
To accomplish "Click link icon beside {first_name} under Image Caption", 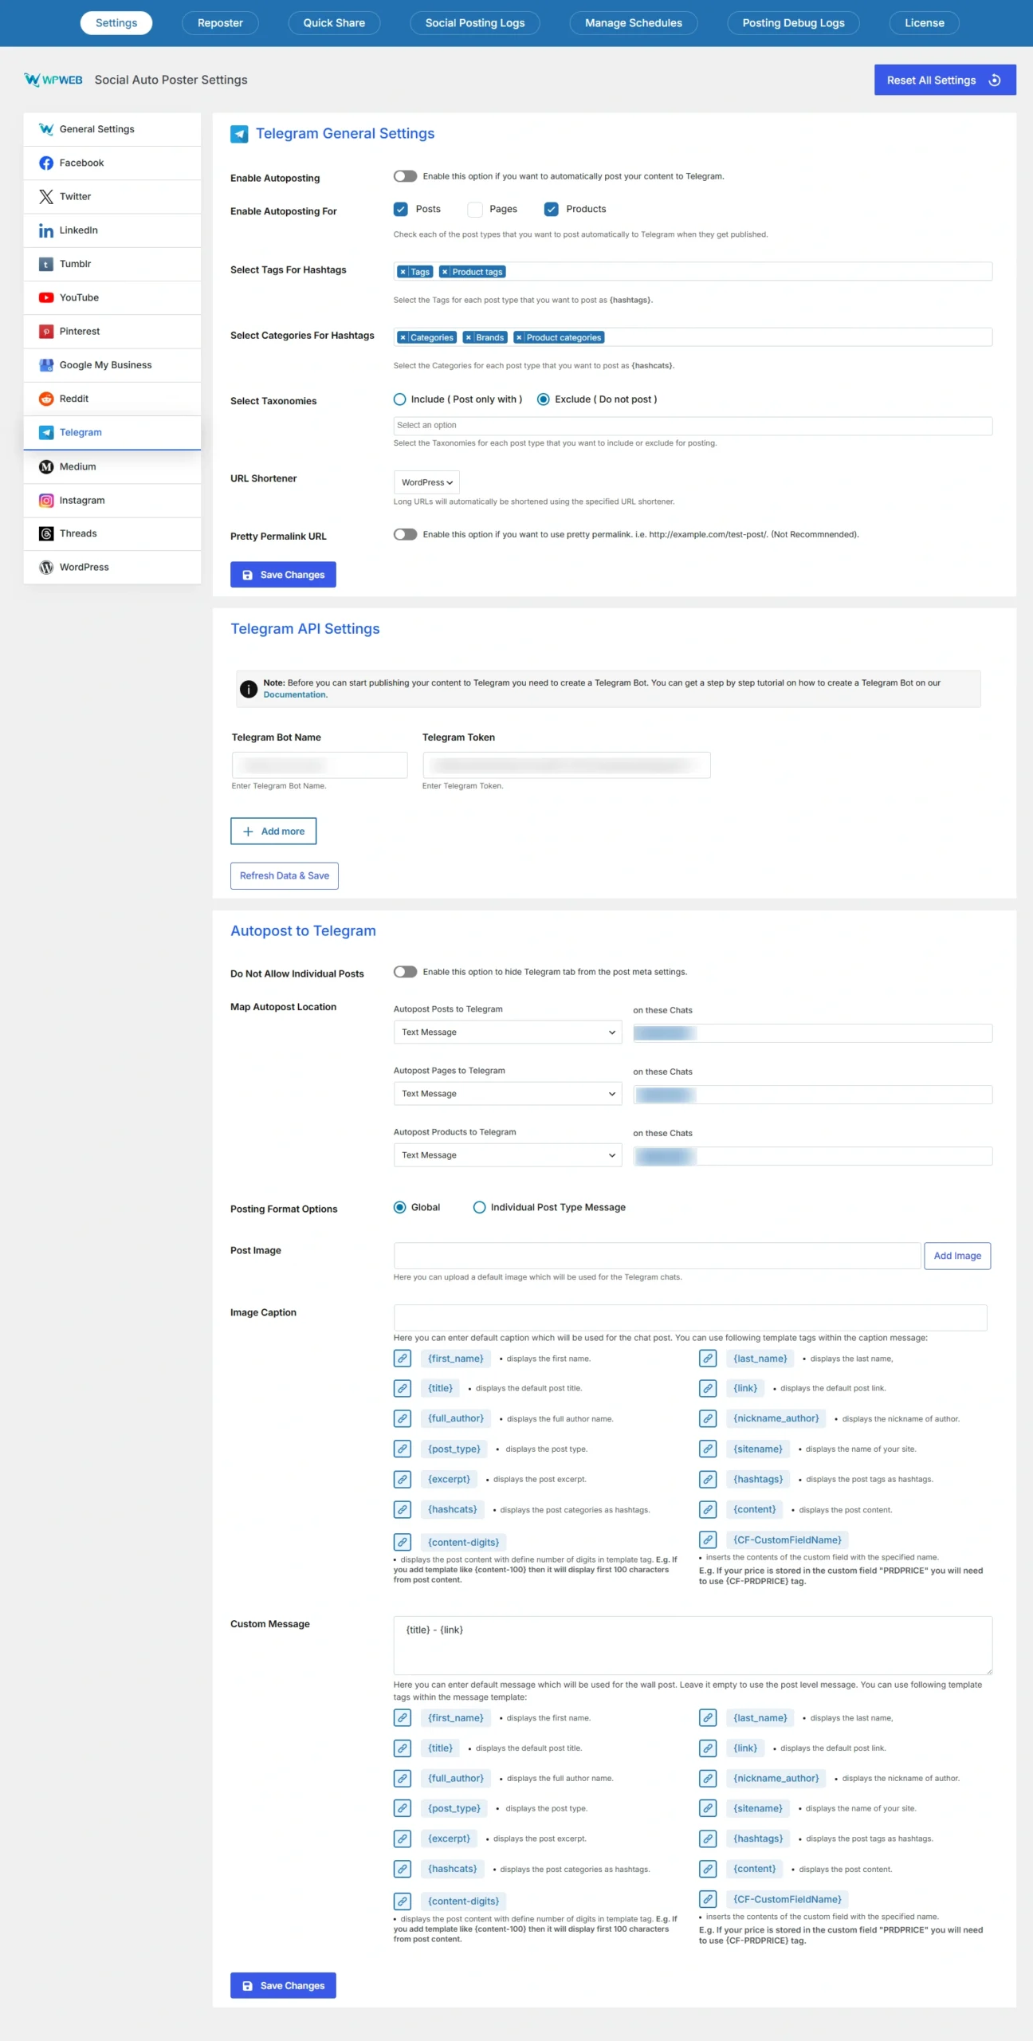I will [x=403, y=1359].
